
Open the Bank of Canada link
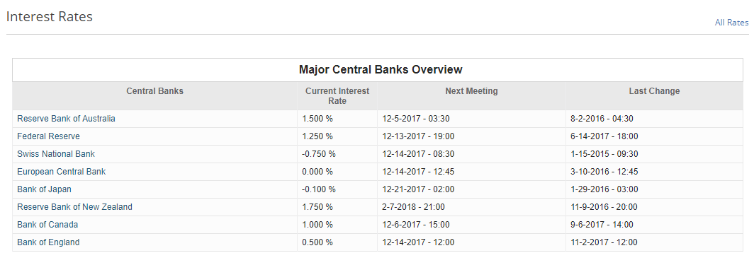[47, 224]
